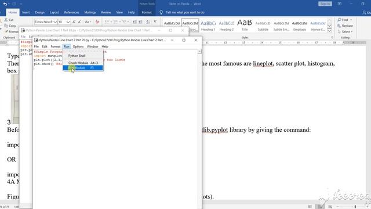Close the front IDLE Line Chart 2 window
This screenshot has height=209, width=371.
coord(196,40)
